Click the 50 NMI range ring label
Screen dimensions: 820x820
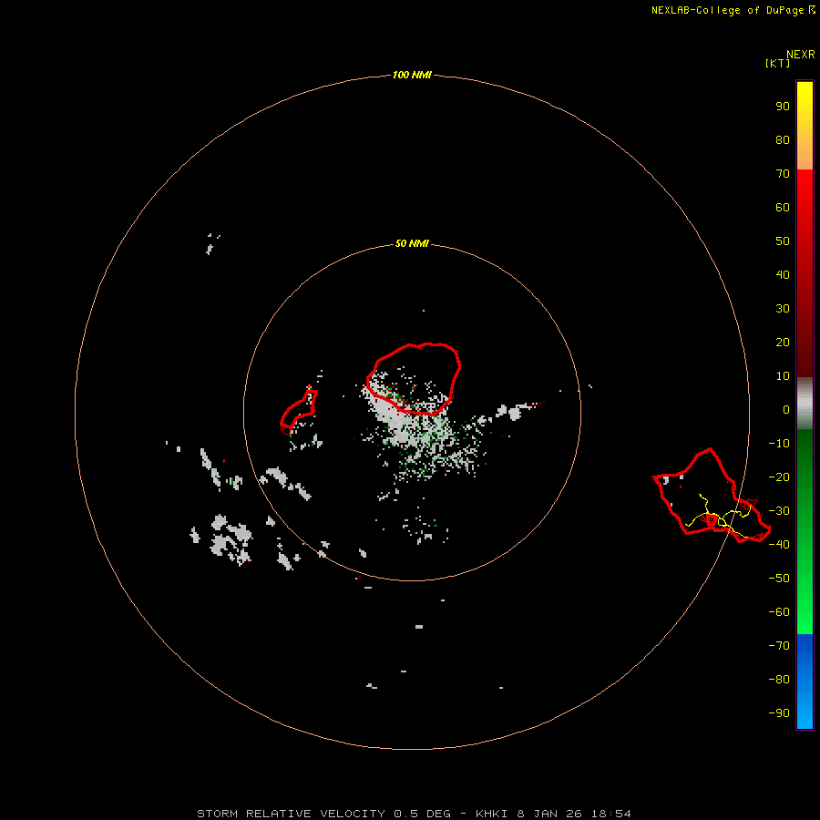tap(412, 243)
